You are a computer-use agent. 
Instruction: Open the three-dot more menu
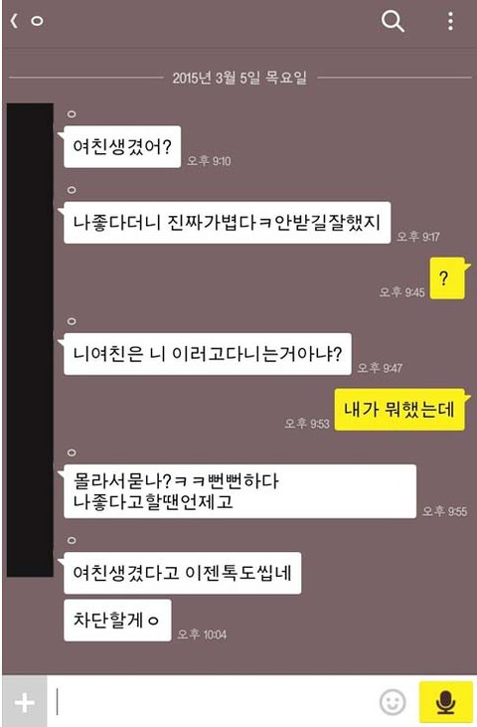pos(450,21)
